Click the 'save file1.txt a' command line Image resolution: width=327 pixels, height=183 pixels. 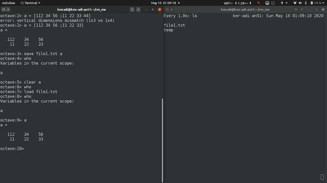tap(31, 54)
